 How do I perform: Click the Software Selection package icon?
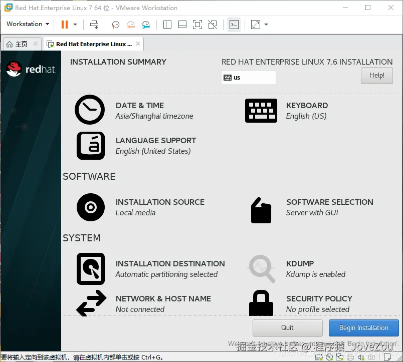coord(261,210)
